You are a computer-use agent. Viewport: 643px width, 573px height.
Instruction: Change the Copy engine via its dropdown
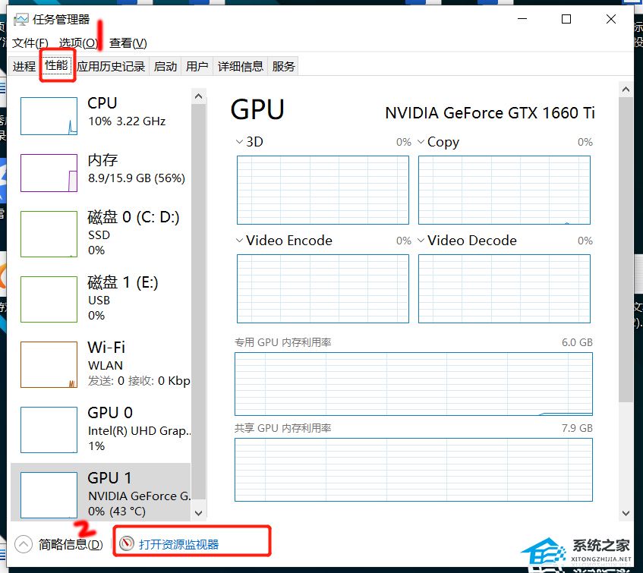[421, 142]
